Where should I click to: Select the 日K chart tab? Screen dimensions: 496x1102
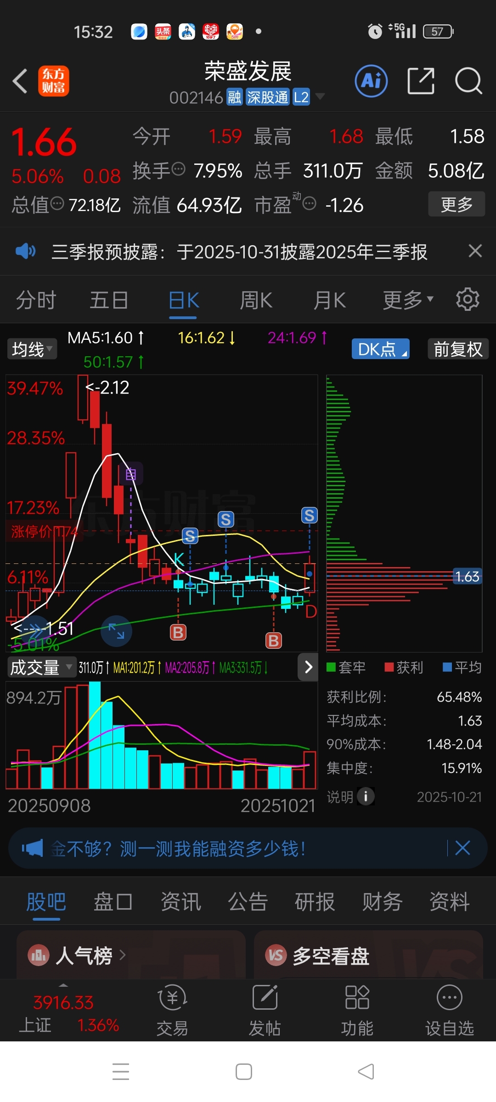[184, 300]
